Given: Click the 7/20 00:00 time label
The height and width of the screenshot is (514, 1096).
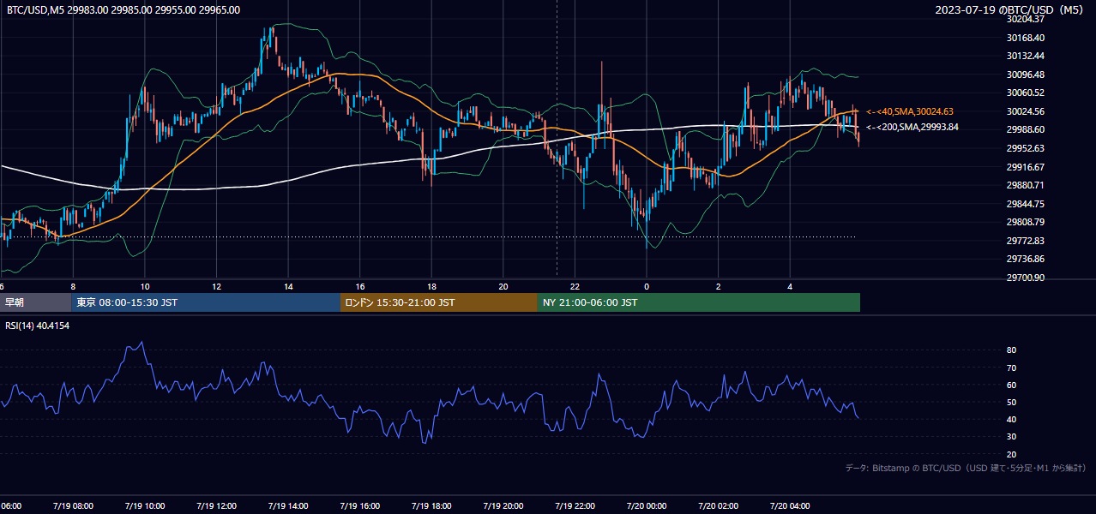Looking at the screenshot, I should pyautogui.click(x=646, y=506).
